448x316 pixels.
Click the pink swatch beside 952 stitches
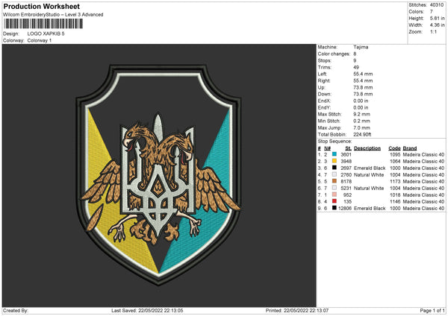pos(335,195)
